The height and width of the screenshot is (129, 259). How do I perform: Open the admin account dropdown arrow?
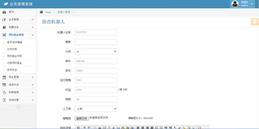pyautogui.click(x=252, y=4)
